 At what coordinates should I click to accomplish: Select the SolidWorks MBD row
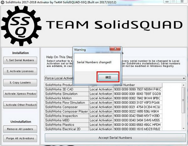[x=103, y=120]
